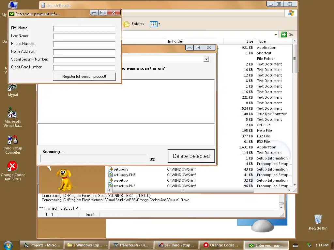Open the Views dropdown arrow

(x=159, y=24)
